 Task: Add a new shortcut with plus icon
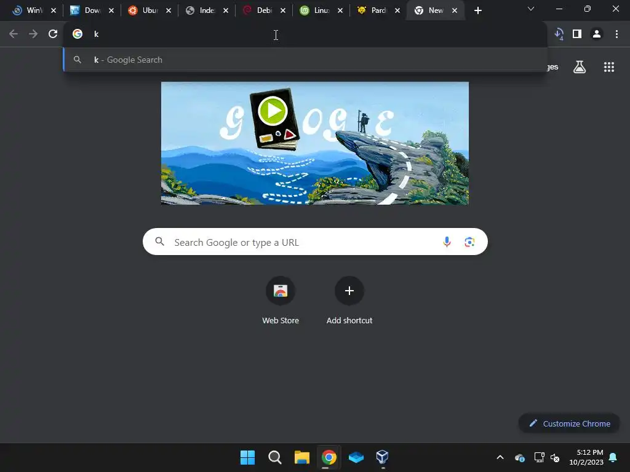pos(349,291)
